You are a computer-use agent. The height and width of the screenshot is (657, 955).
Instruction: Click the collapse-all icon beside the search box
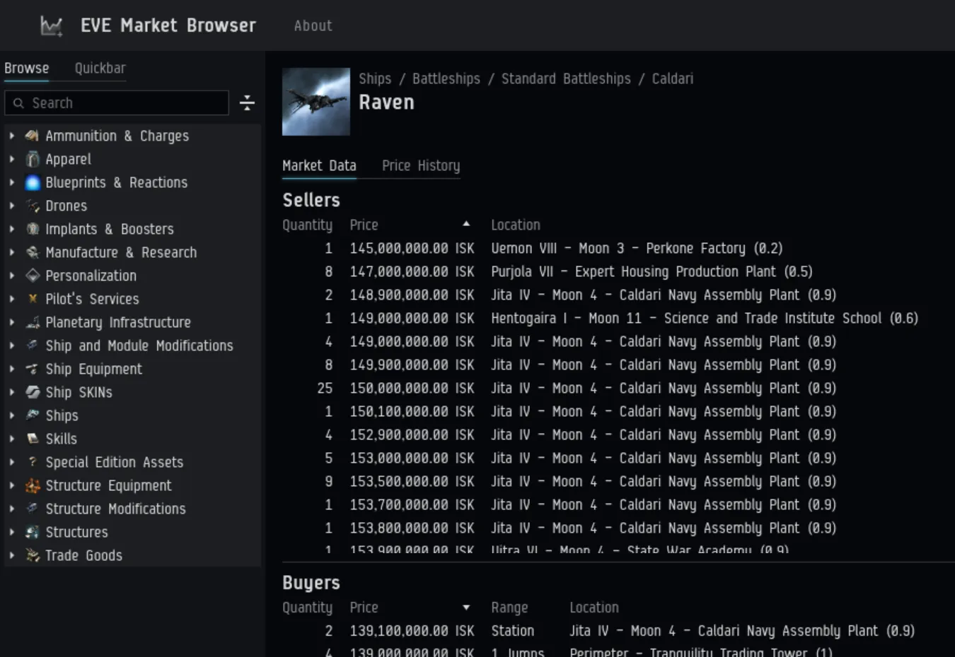click(247, 103)
